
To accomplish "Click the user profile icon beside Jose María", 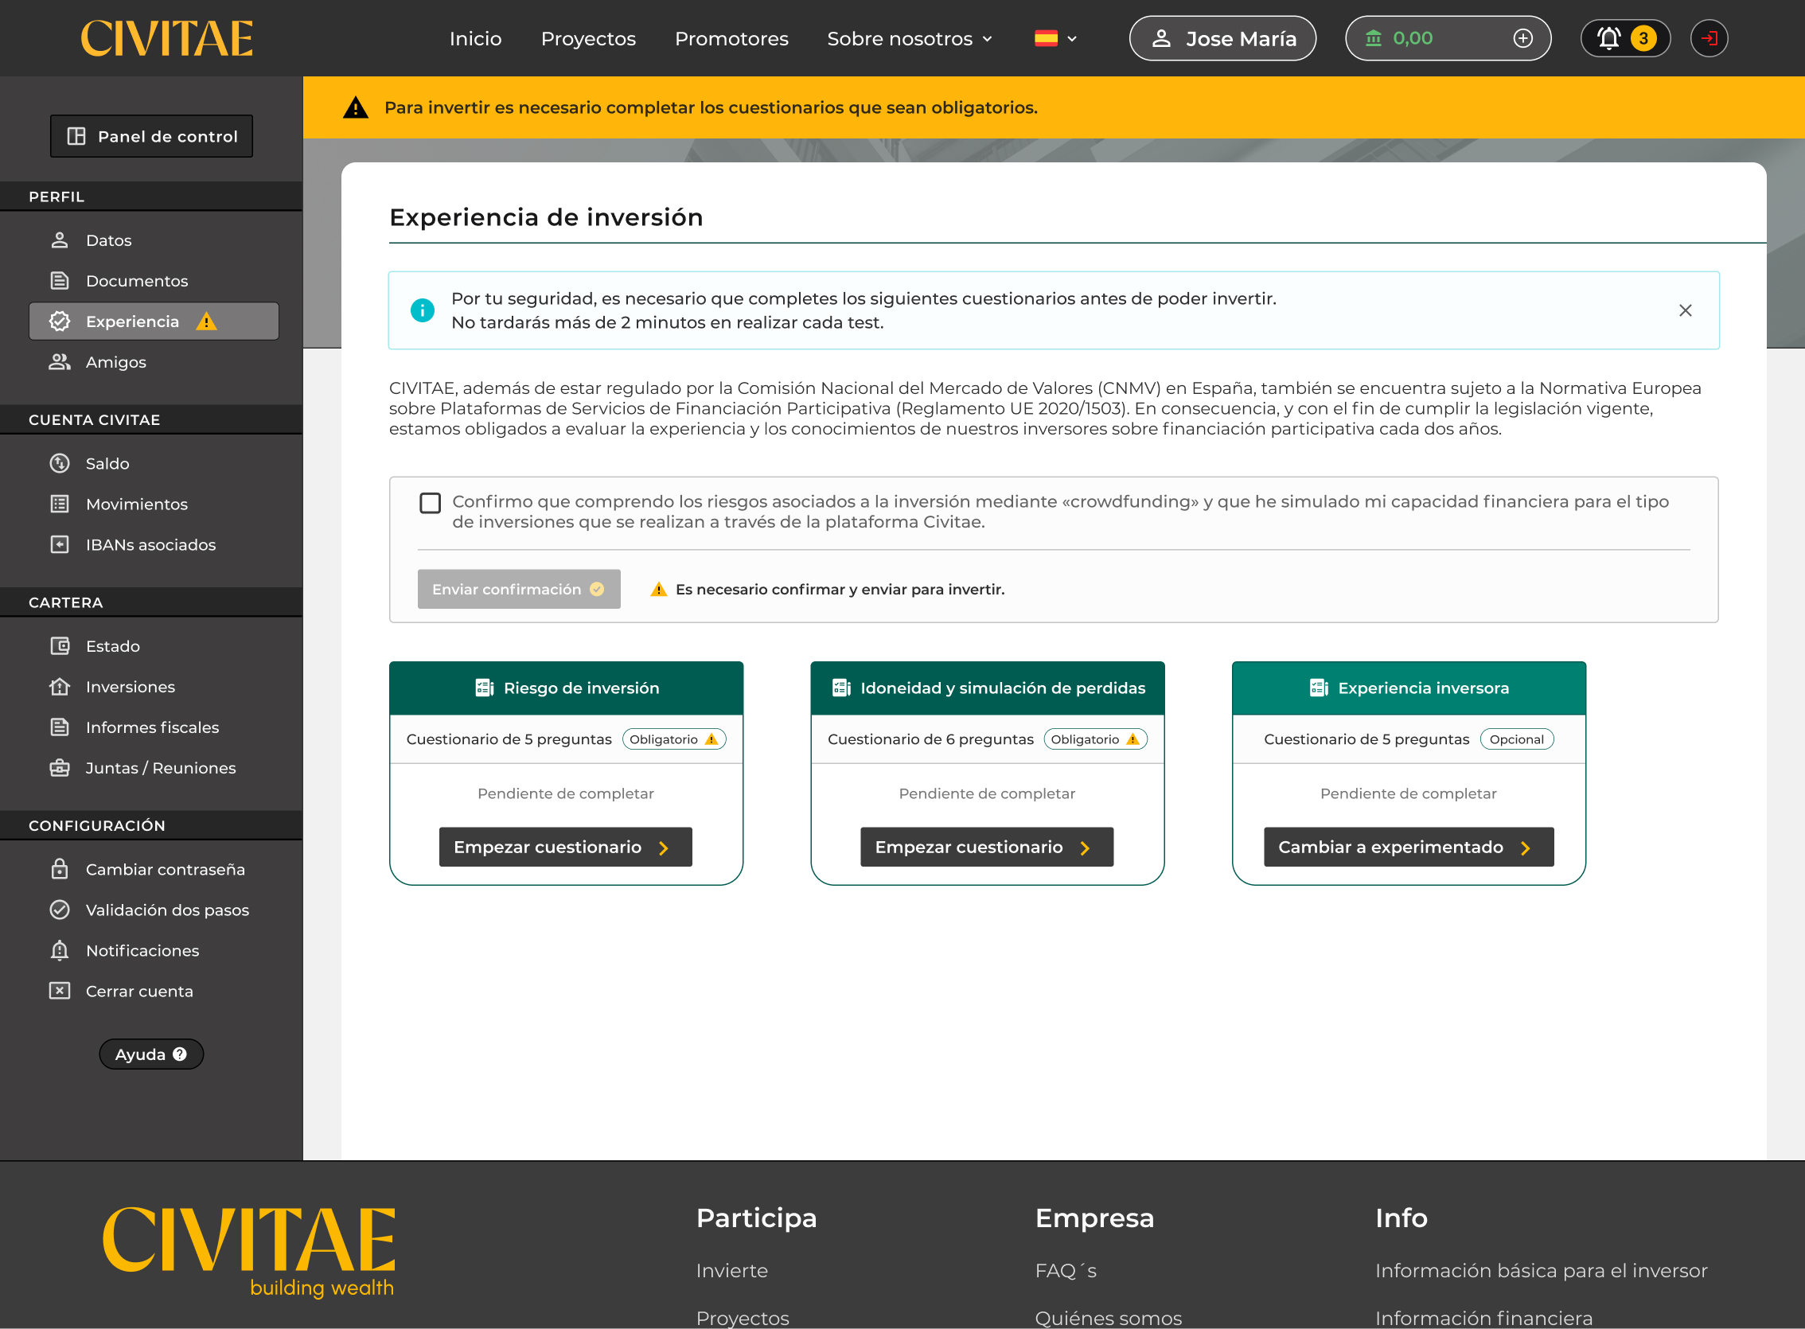I will point(1160,39).
